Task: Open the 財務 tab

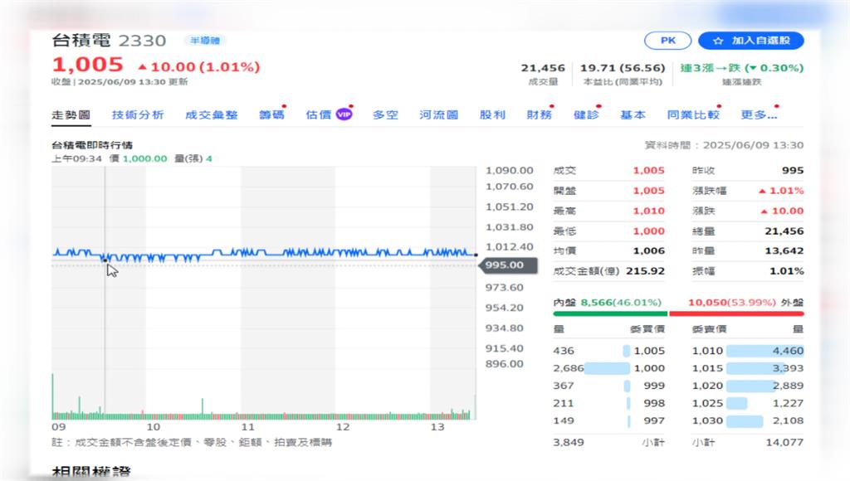Action: click(x=540, y=114)
